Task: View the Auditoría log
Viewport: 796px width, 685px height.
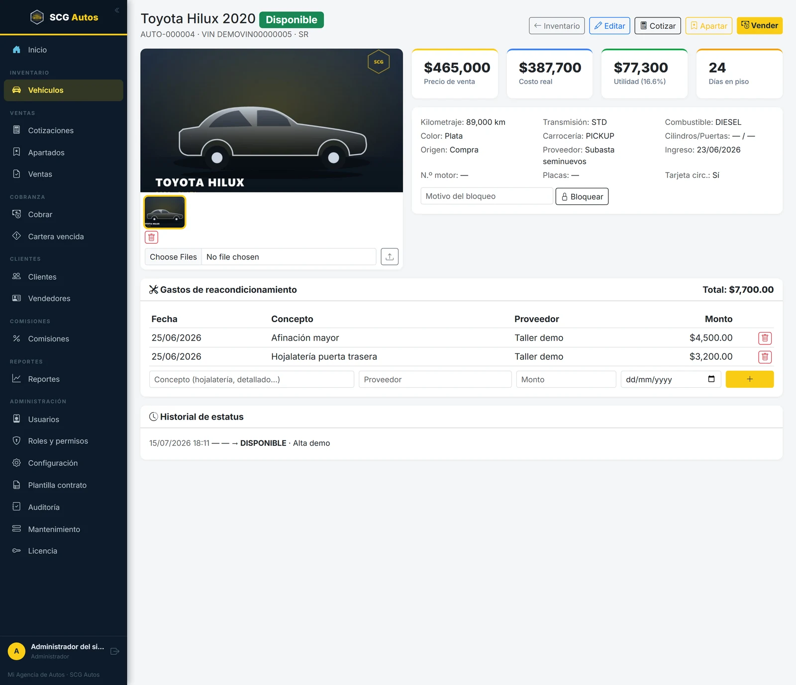Action: [x=64, y=507]
